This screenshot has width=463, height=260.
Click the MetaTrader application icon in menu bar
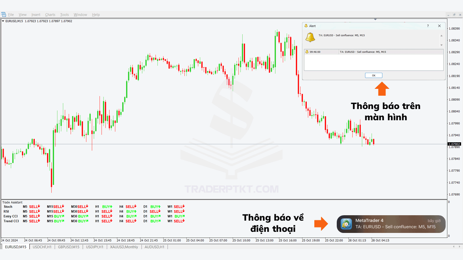coord(4,14)
